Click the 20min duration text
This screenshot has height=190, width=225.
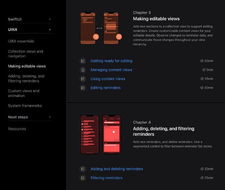pyautogui.click(x=209, y=169)
